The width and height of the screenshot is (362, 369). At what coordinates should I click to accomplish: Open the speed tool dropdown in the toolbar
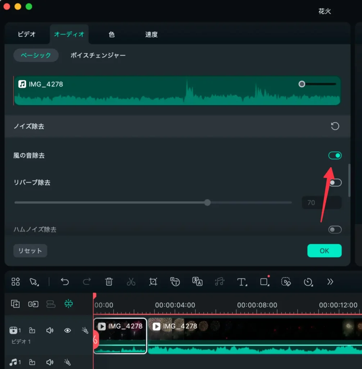[x=308, y=282]
